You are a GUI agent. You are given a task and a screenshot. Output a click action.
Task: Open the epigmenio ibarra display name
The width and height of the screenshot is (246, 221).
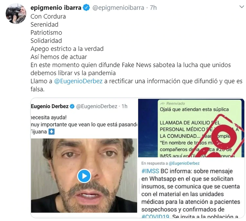click(56, 8)
